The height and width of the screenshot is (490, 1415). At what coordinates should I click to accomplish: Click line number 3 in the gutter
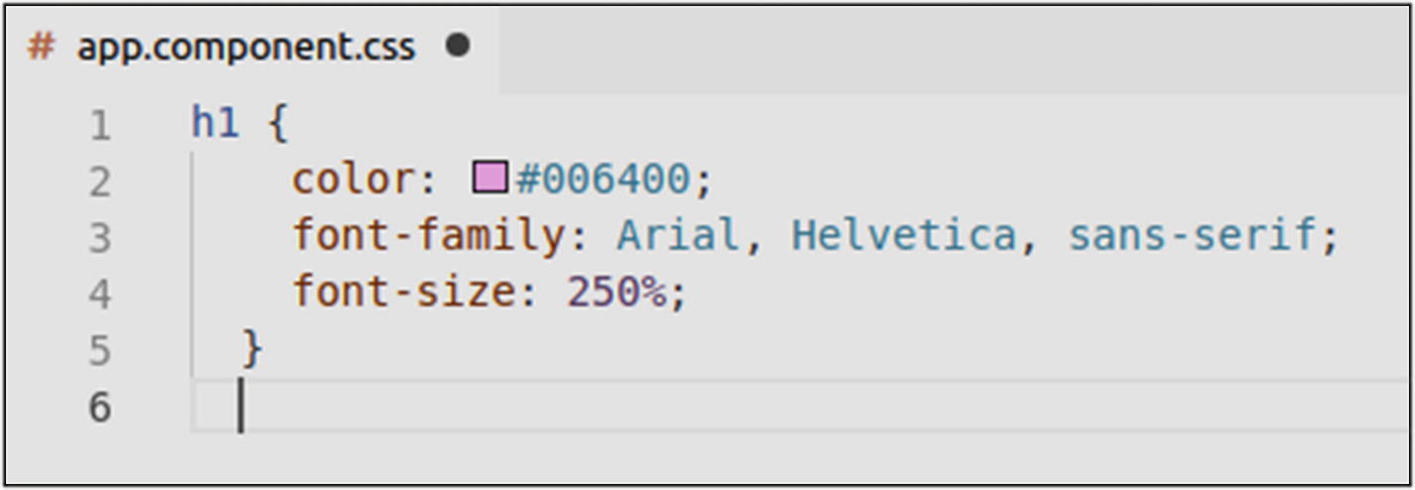[x=99, y=238]
